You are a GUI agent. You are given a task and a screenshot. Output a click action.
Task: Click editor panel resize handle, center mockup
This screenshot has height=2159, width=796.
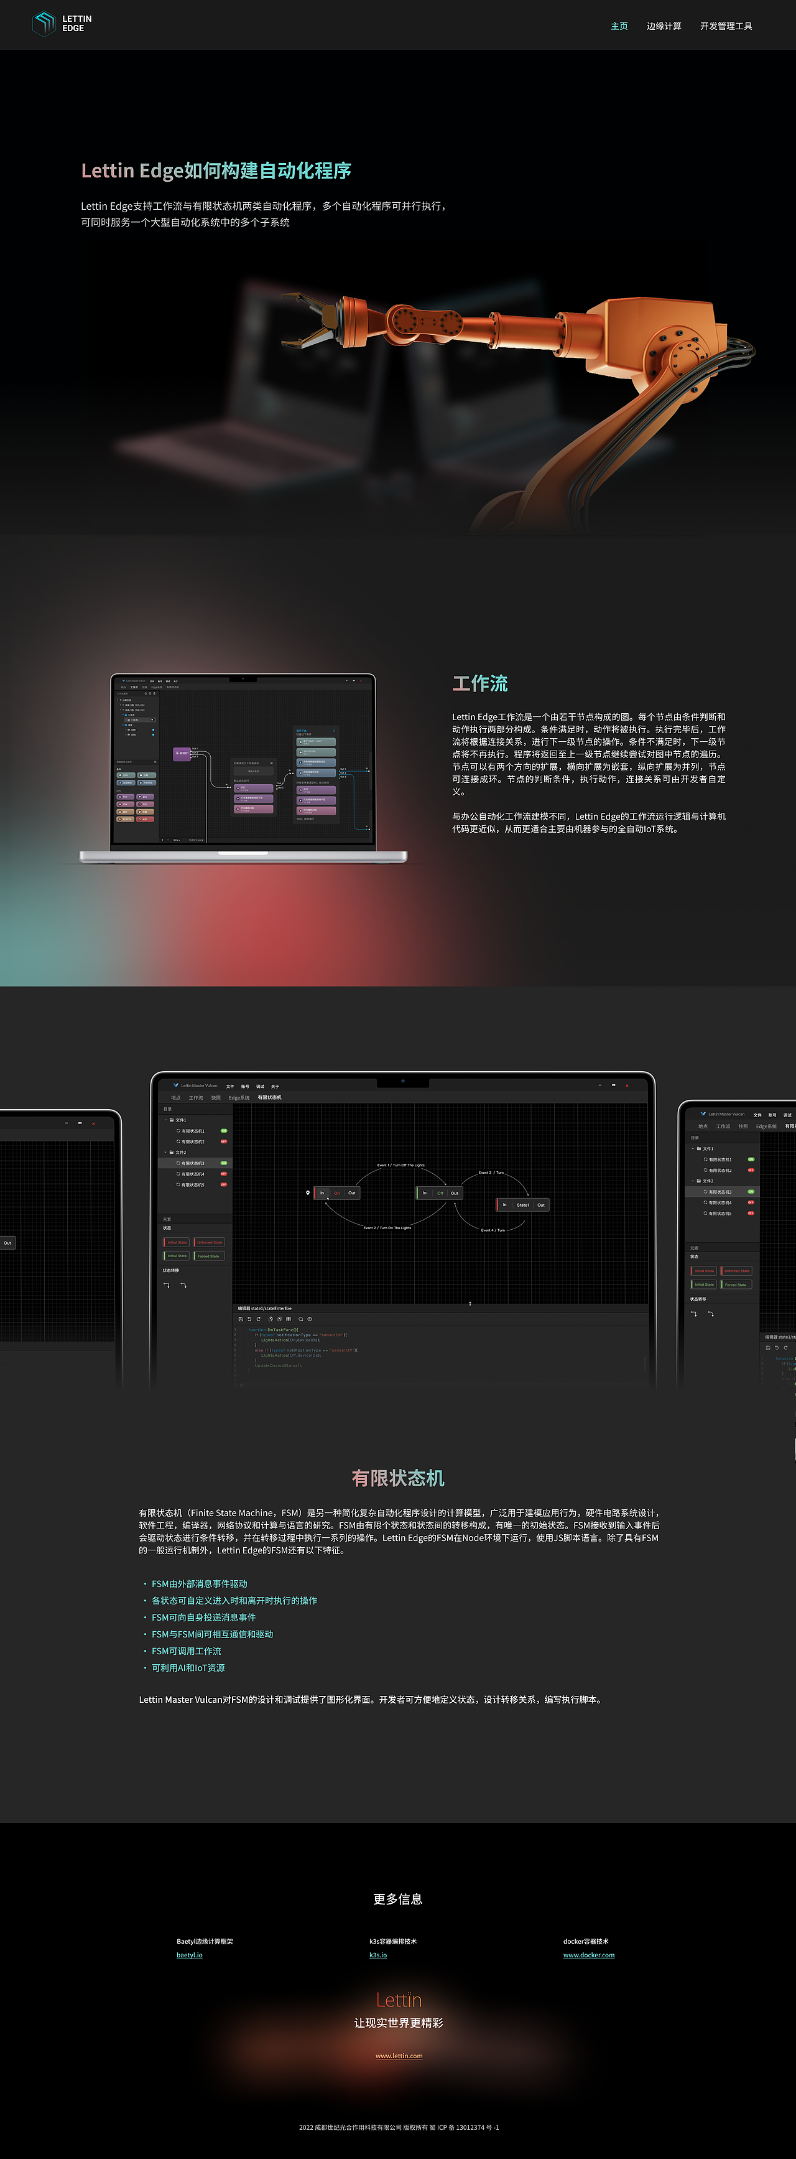(470, 1303)
